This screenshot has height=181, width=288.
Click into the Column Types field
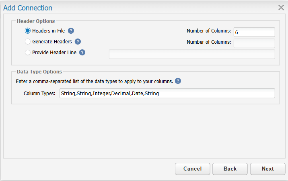pyautogui.click(x=167, y=93)
